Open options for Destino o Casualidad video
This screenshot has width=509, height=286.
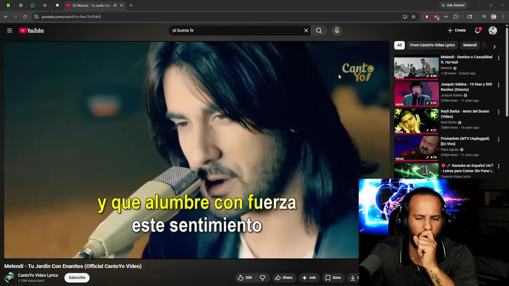click(499, 58)
